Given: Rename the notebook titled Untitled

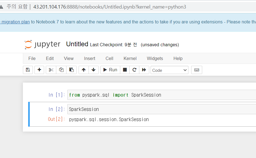Looking at the screenshot, I should coord(77,44).
